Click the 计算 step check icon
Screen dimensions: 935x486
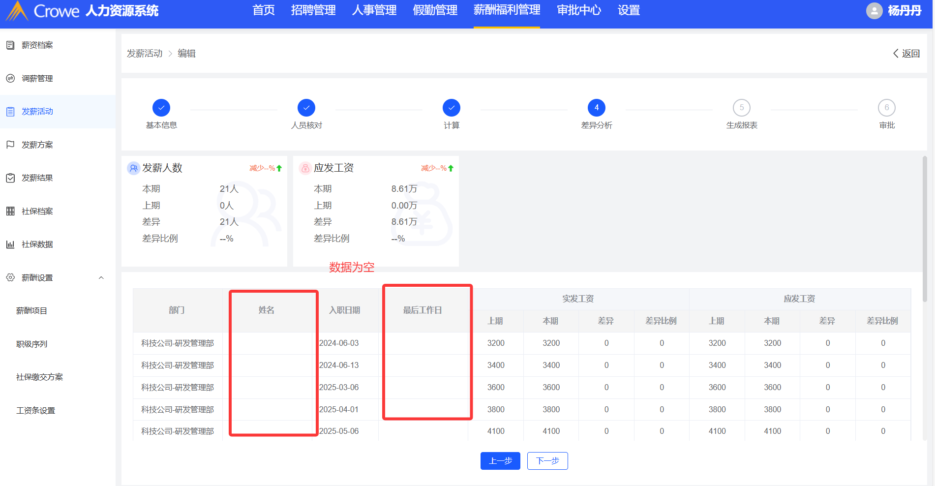click(x=452, y=108)
